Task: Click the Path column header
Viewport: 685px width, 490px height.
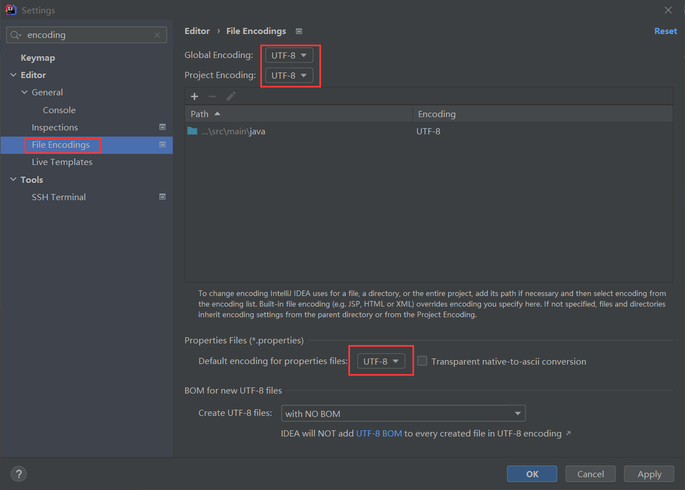Action: (299, 114)
